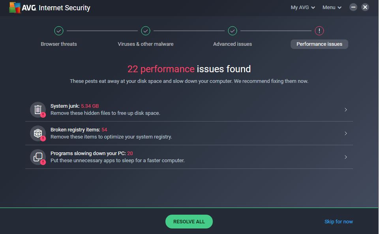This screenshot has height=234, width=379.
Task: Click the System junk row text
Action: point(105,110)
